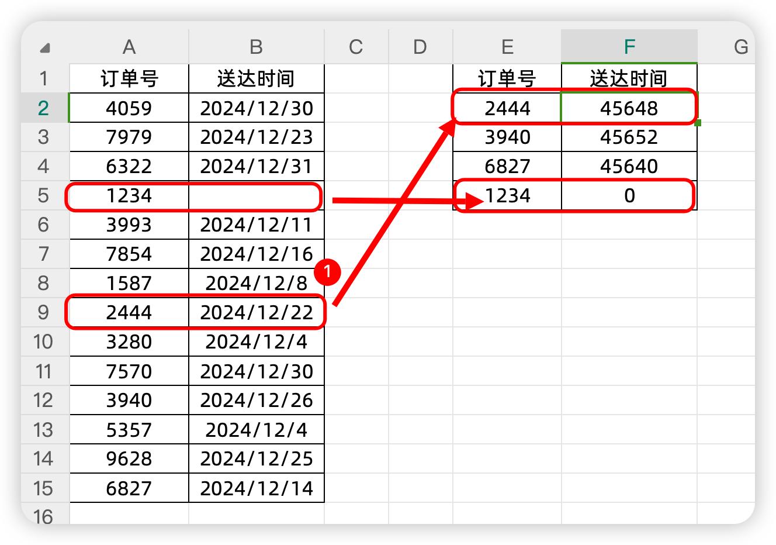Select cell with order number 5357
This screenshot has width=776, height=545.
[x=129, y=429]
